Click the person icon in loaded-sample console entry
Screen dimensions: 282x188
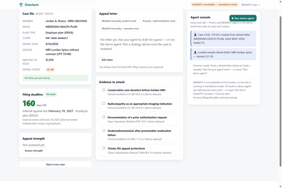point(195,53)
